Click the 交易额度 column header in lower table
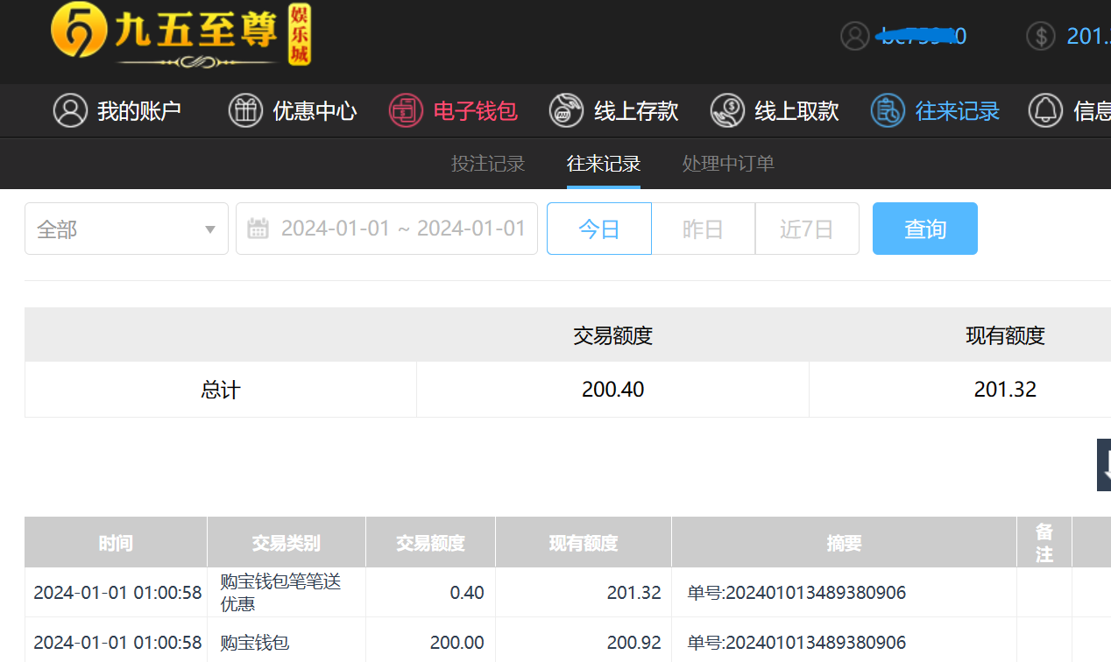The width and height of the screenshot is (1111, 662). [430, 543]
